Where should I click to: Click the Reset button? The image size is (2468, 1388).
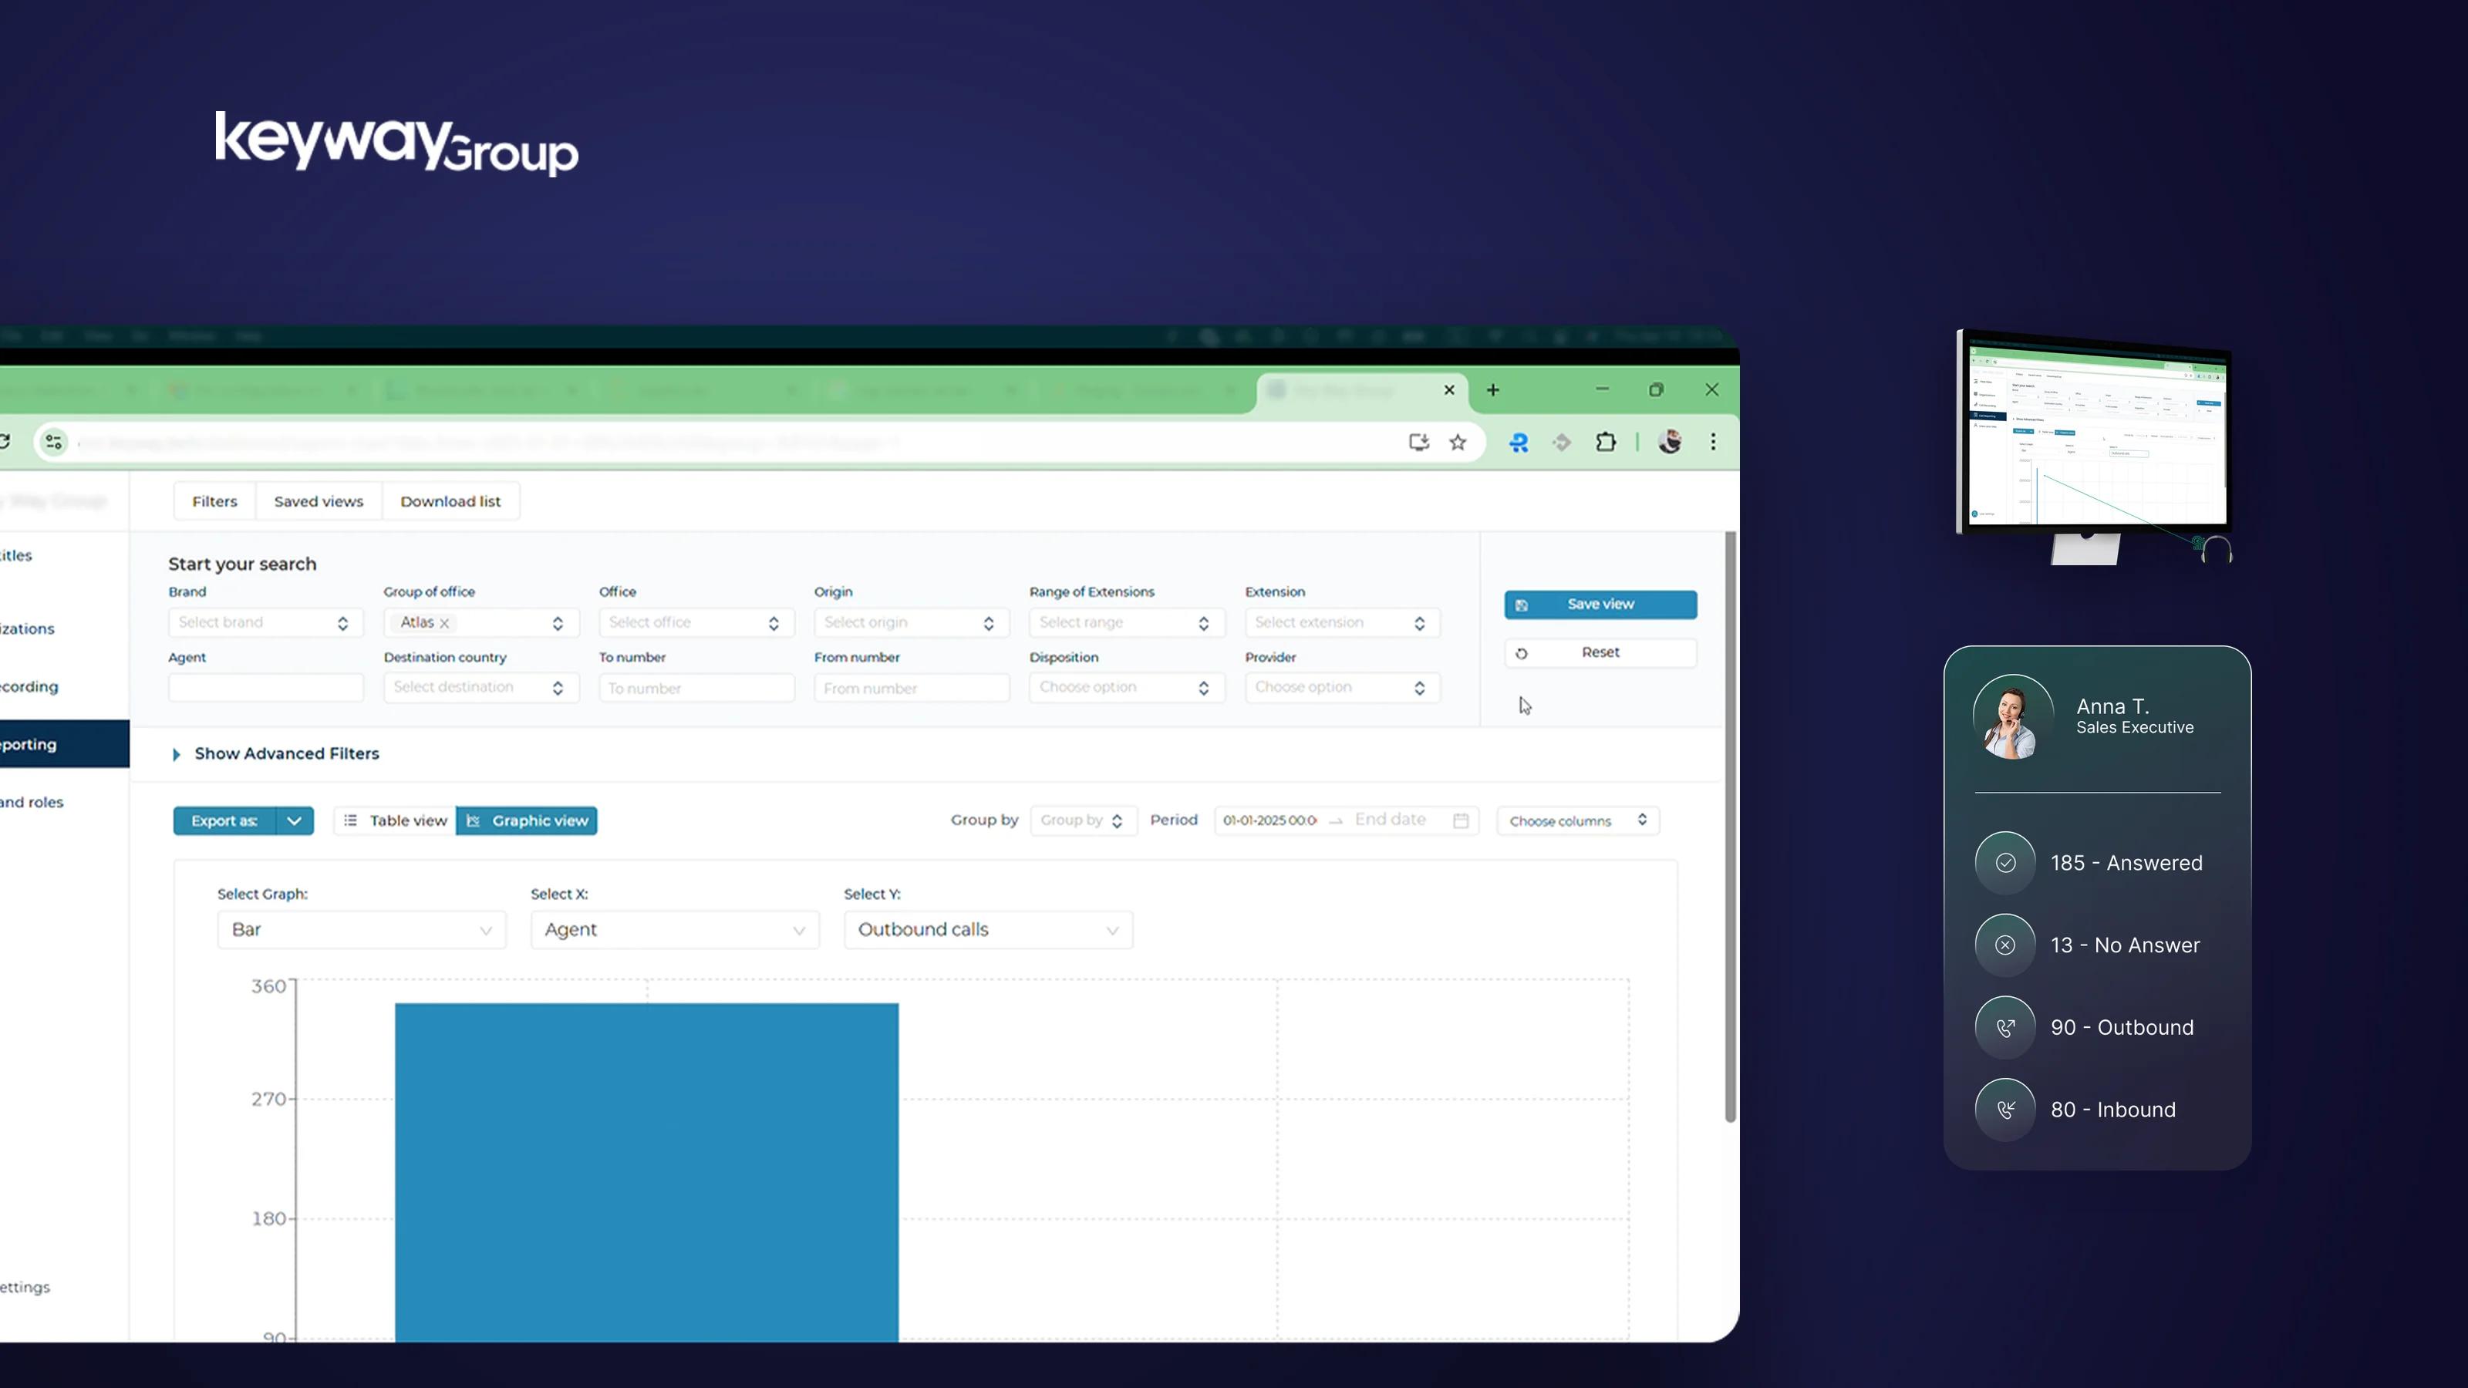(1600, 652)
